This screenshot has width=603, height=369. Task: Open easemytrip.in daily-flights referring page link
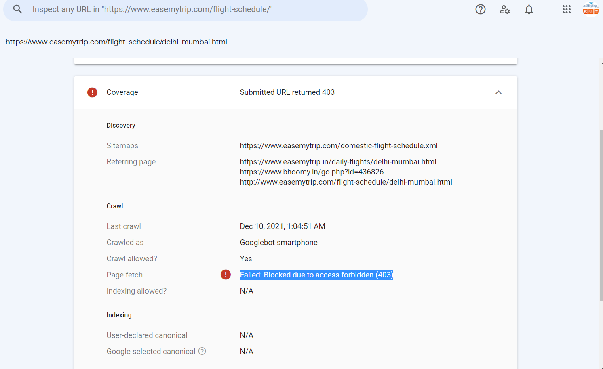(338, 162)
